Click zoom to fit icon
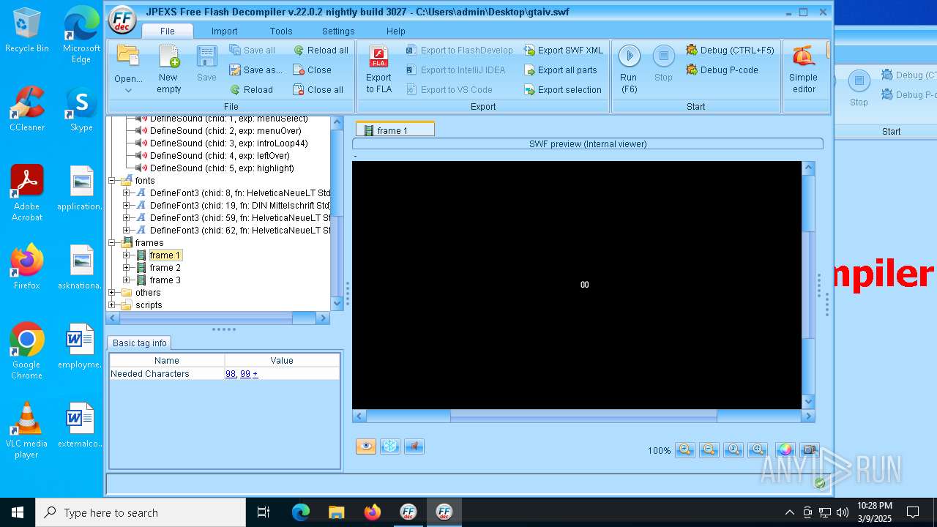The height and width of the screenshot is (527, 937). tap(758, 450)
